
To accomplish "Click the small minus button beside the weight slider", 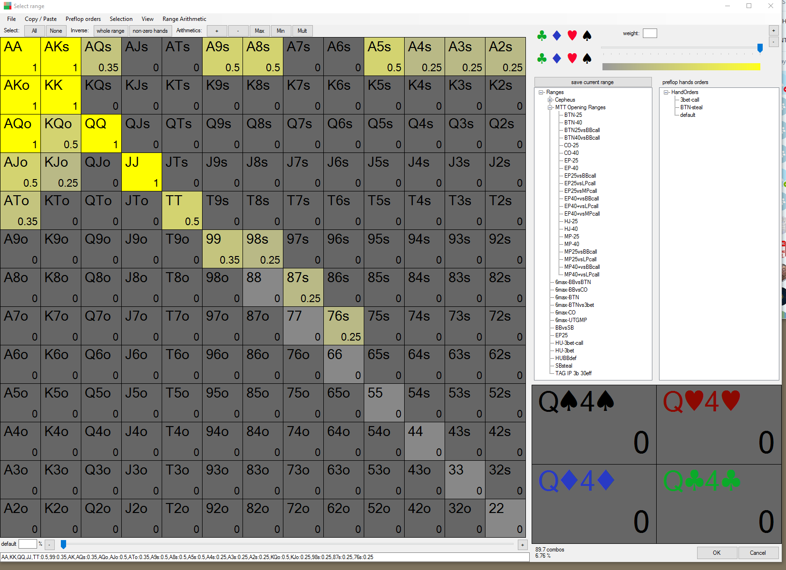I will pyautogui.click(x=774, y=42).
